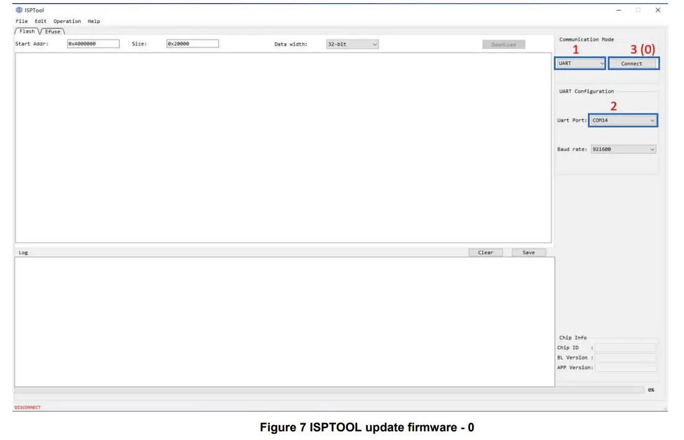
Task: Click the Baud rate dropdown arrow
Action: (652, 149)
